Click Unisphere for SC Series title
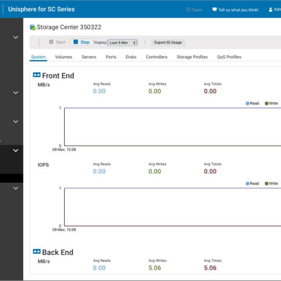The height and width of the screenshot is (281, 281). point(41,9)
